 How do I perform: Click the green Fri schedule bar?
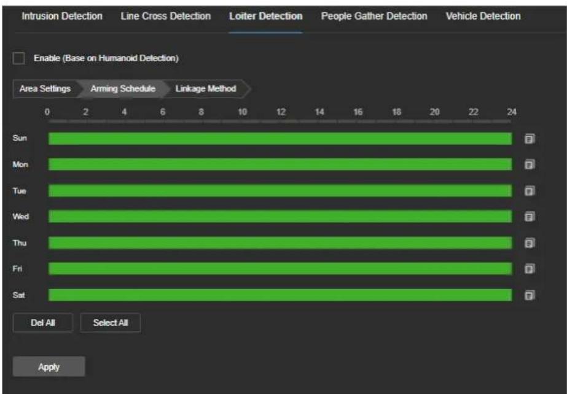pyautogui.click(x=280, y=269)
